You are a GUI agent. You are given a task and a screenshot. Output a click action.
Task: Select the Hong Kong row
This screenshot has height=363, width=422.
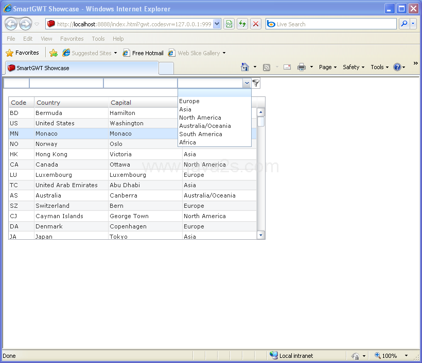click(133, 154)
